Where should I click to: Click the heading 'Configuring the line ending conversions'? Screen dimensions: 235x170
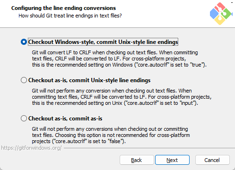[63, 8]
